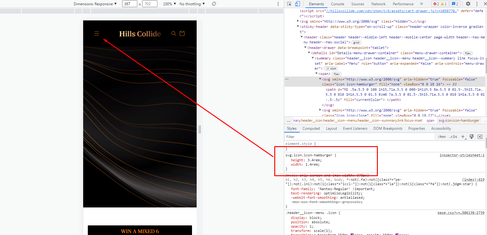
Task: Select summary.header__icon breadcrumb item
Action: point(358,120)
